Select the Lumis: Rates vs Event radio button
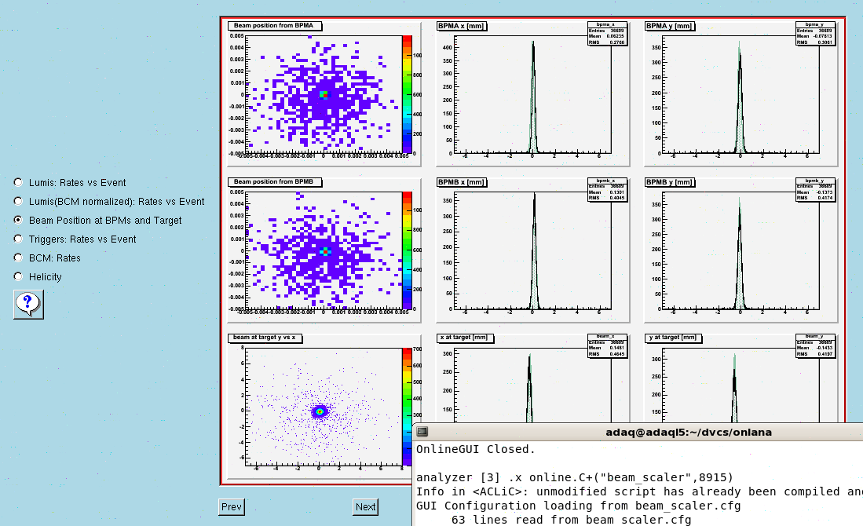This screenshot has height=526, width=863. pyautogui.click(x=18, y=182)
